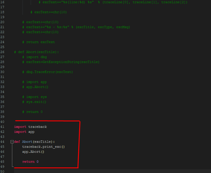The image size is (211, 173).
Task: Click the '# import sys' comment
Action: 34,97
